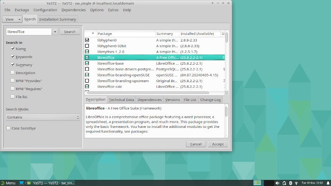Image resolution: width=331 pixels, height=186 pixels.
Task: Toggle status icon of highlighted libreoffice package
Action: click(87, 57)
